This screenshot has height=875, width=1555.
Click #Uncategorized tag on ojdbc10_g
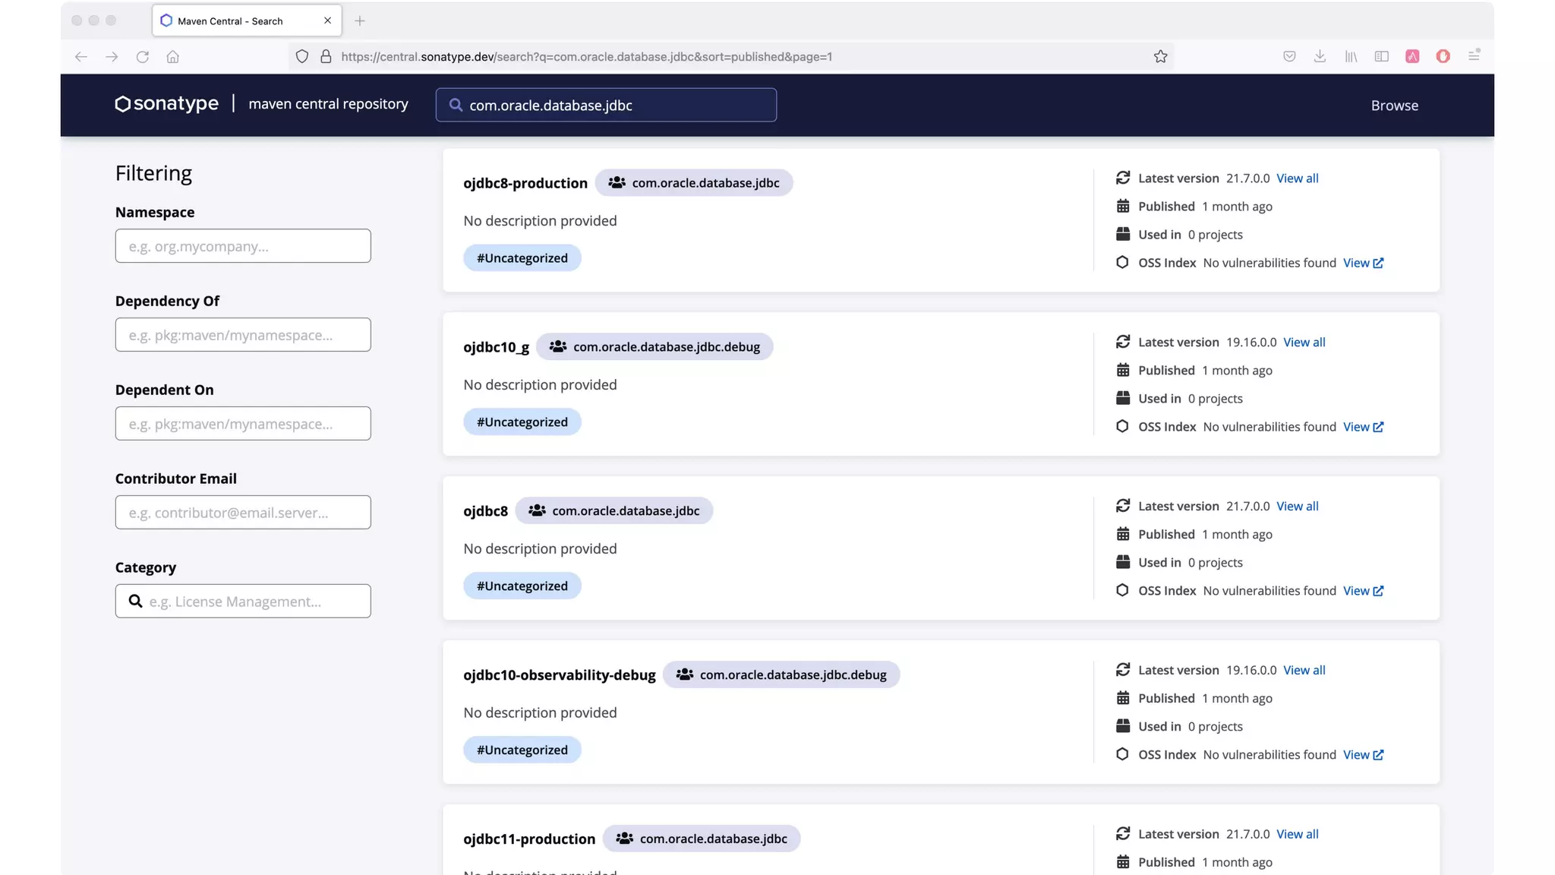pyautogui.click(x=522, y=422)
